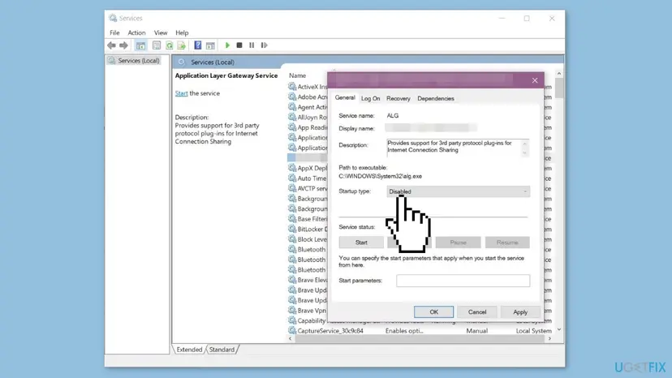Click the Export List toolbar icon

[181, 45]
